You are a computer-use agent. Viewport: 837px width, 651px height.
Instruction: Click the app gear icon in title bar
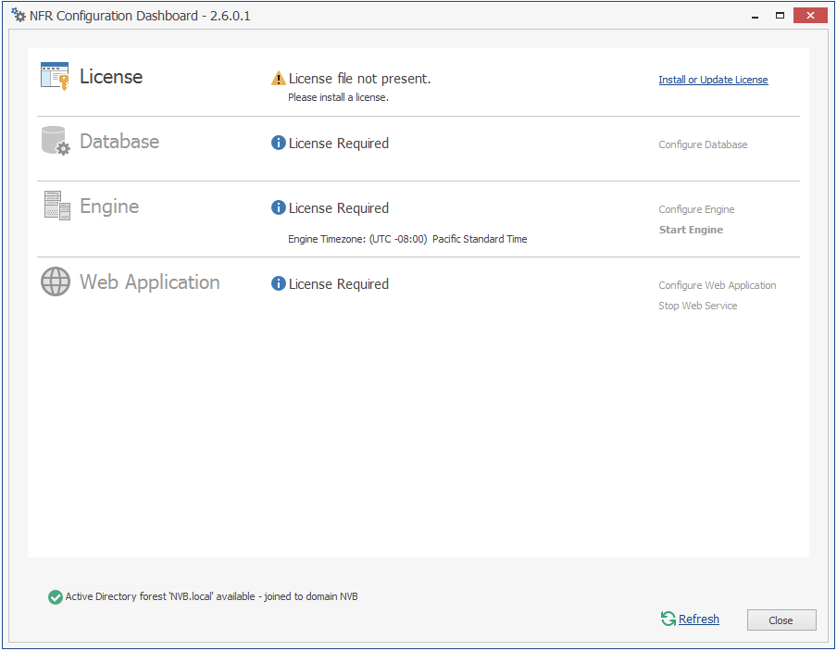click(19, 16)
